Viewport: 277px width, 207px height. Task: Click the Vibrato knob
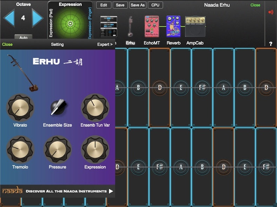(x=20, y=107)
